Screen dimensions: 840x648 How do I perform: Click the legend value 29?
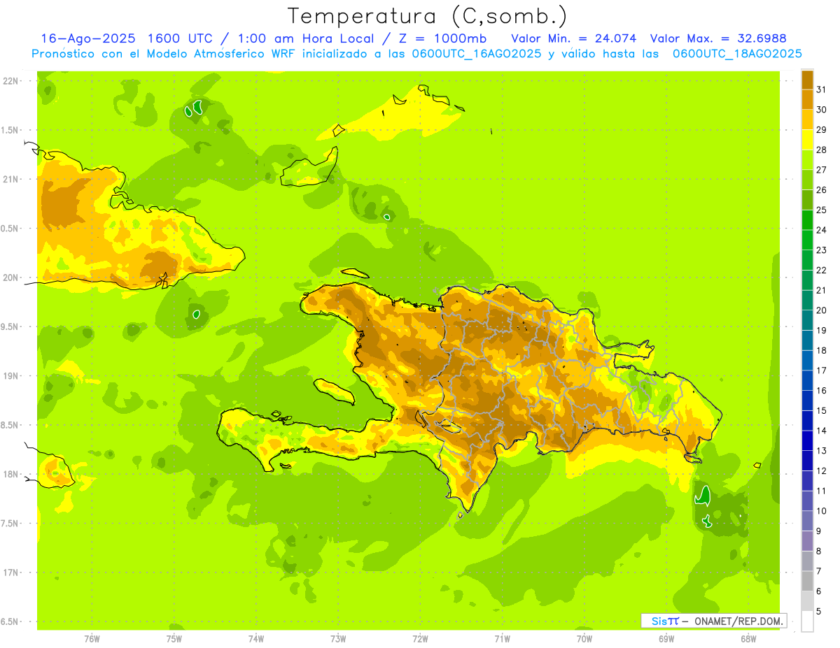tap(821, 129)
